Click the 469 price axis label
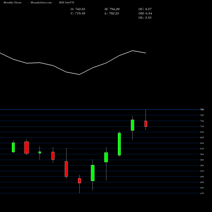Screen dimensions: 212x212 pos(202,182)
